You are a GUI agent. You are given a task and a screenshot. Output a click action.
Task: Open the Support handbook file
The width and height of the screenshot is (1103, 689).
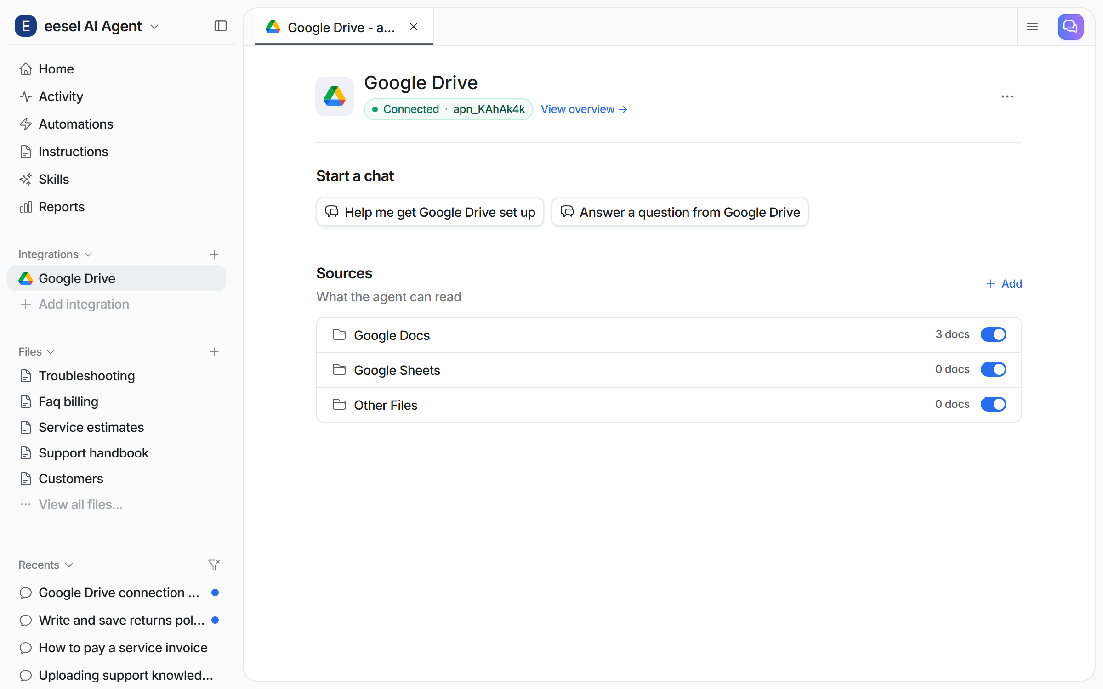117,453
